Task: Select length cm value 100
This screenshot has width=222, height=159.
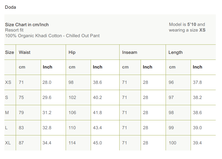Action: point(173,143)
